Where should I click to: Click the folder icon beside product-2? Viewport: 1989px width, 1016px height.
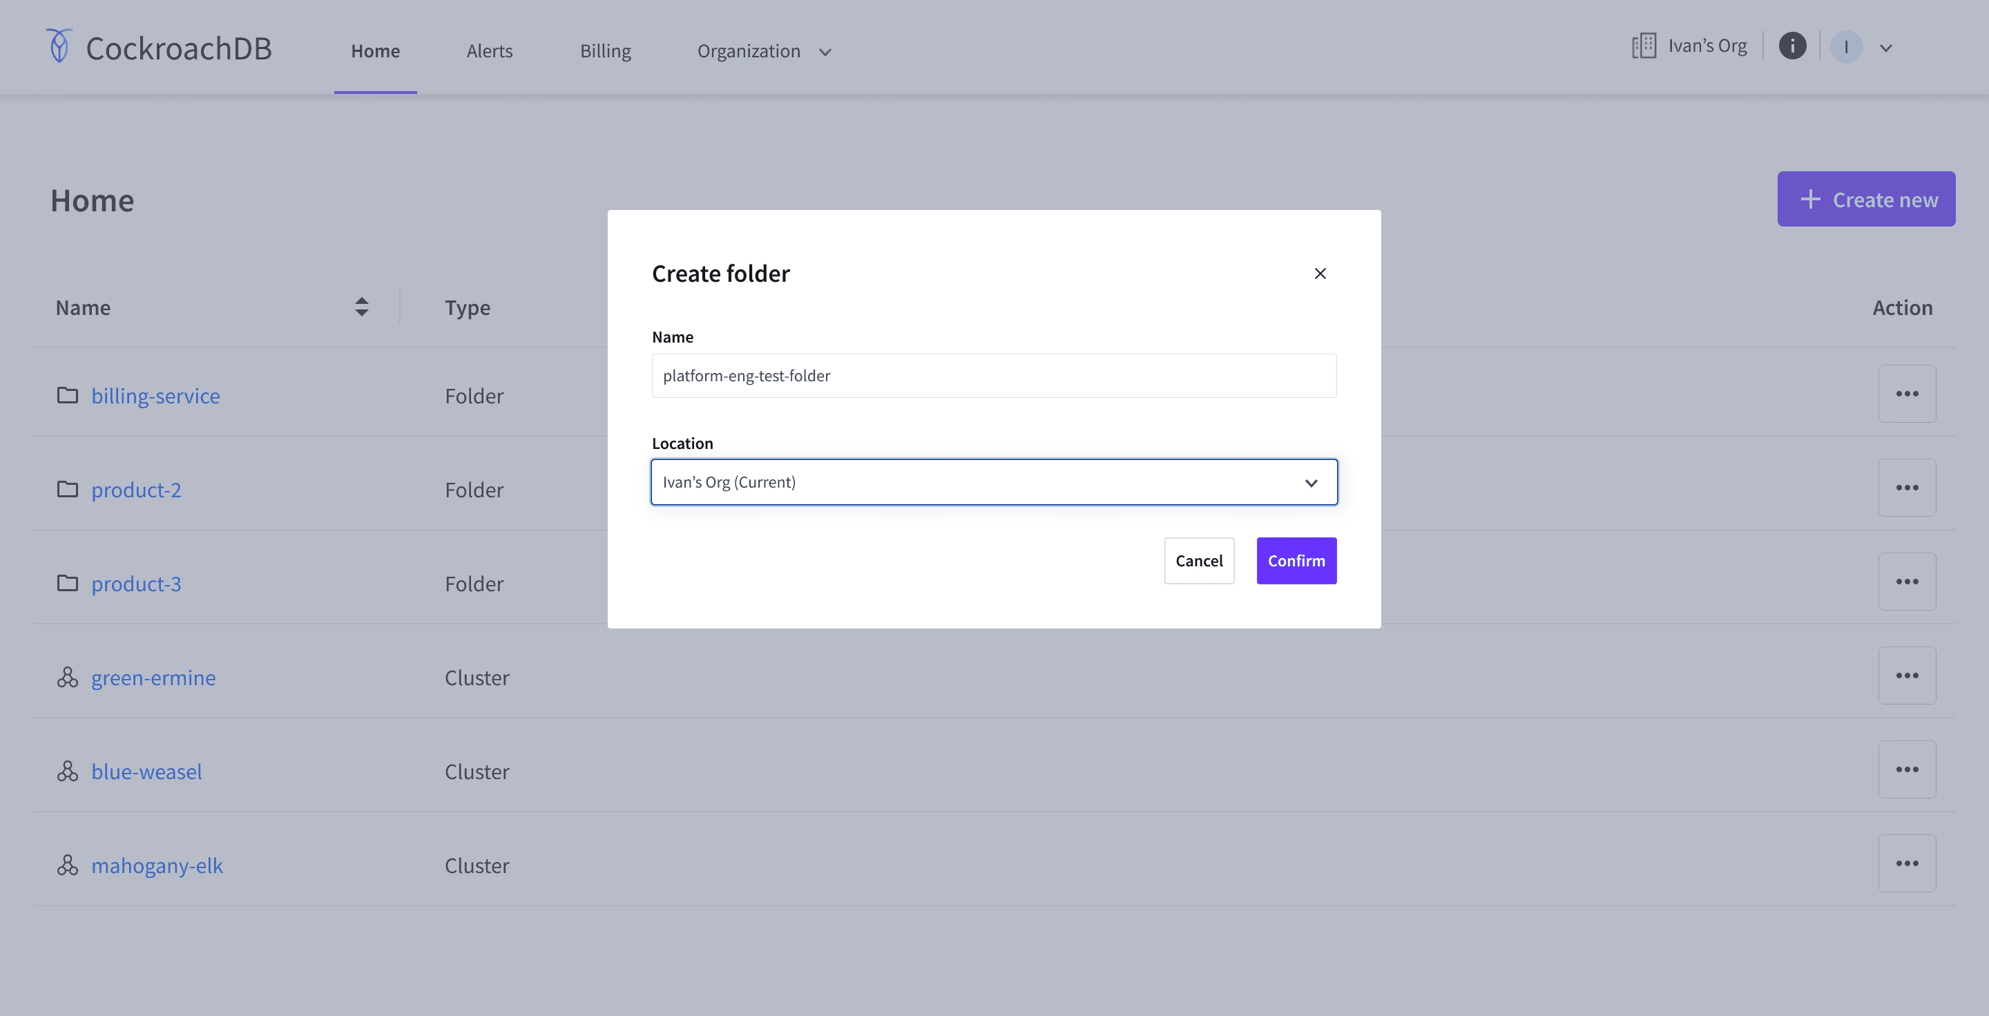[x=68, y=489]
